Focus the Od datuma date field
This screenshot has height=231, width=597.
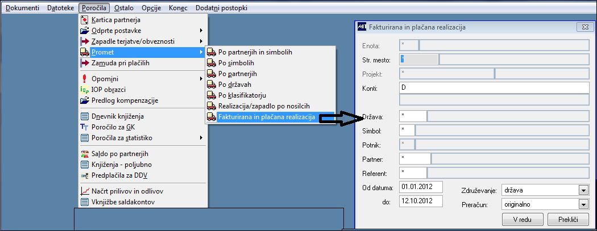pos(421,187)
